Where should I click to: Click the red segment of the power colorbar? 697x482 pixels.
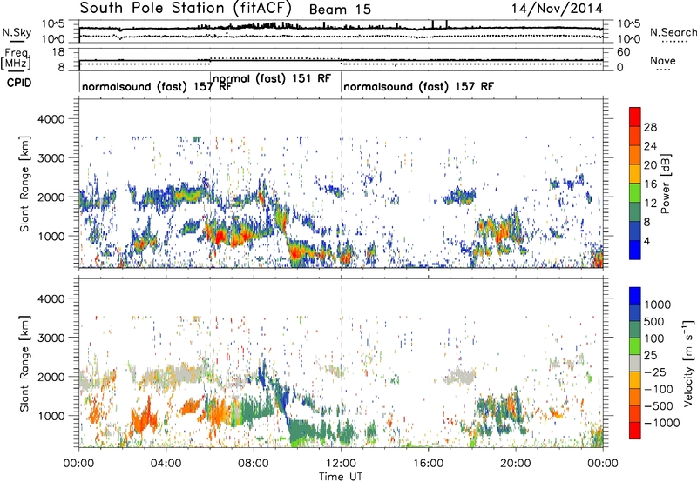635,117
